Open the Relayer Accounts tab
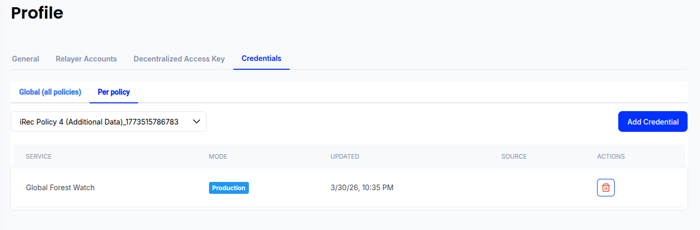The height and width of the screenshot is (230, 700). (x=86, y=59)
